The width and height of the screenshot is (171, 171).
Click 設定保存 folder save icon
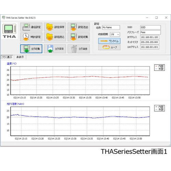coord(55,27)
